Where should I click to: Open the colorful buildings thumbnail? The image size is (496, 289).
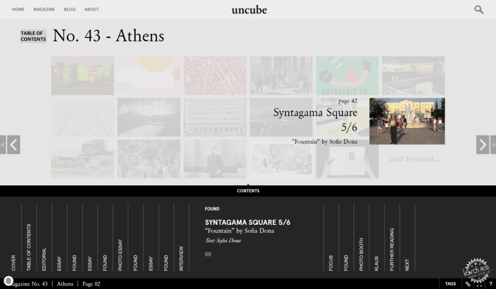(x=83, y=76)
